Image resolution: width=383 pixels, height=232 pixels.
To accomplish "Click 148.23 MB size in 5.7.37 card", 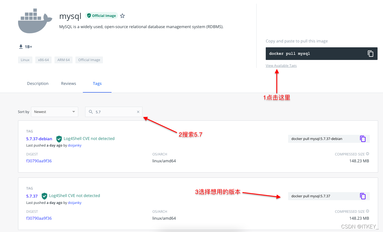I will pos(359,218).
